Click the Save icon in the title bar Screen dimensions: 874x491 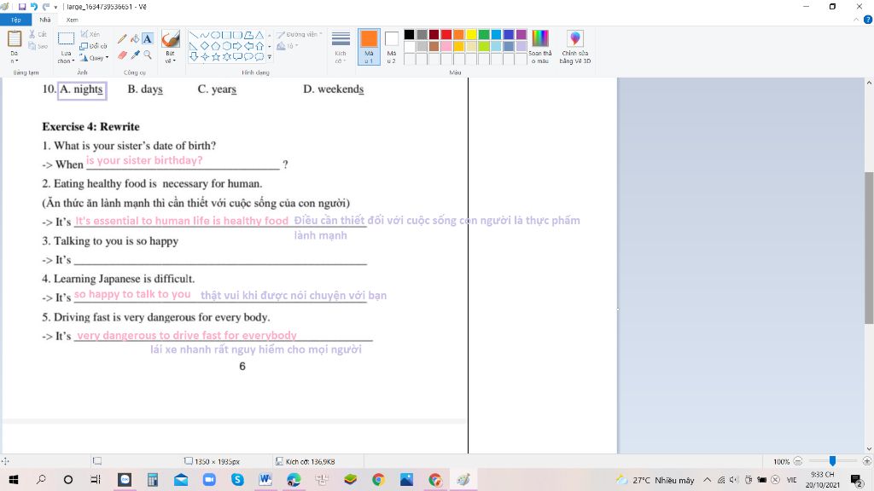(x=22, y=7)
